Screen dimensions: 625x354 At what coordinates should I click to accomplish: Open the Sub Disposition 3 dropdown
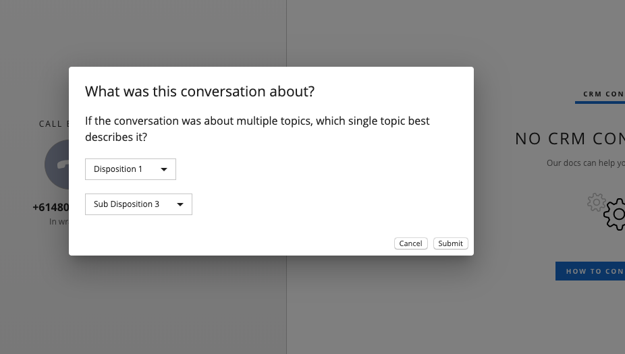(138, 204)
